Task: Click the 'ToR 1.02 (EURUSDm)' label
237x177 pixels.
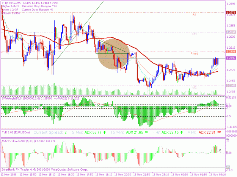Action: 16,132
